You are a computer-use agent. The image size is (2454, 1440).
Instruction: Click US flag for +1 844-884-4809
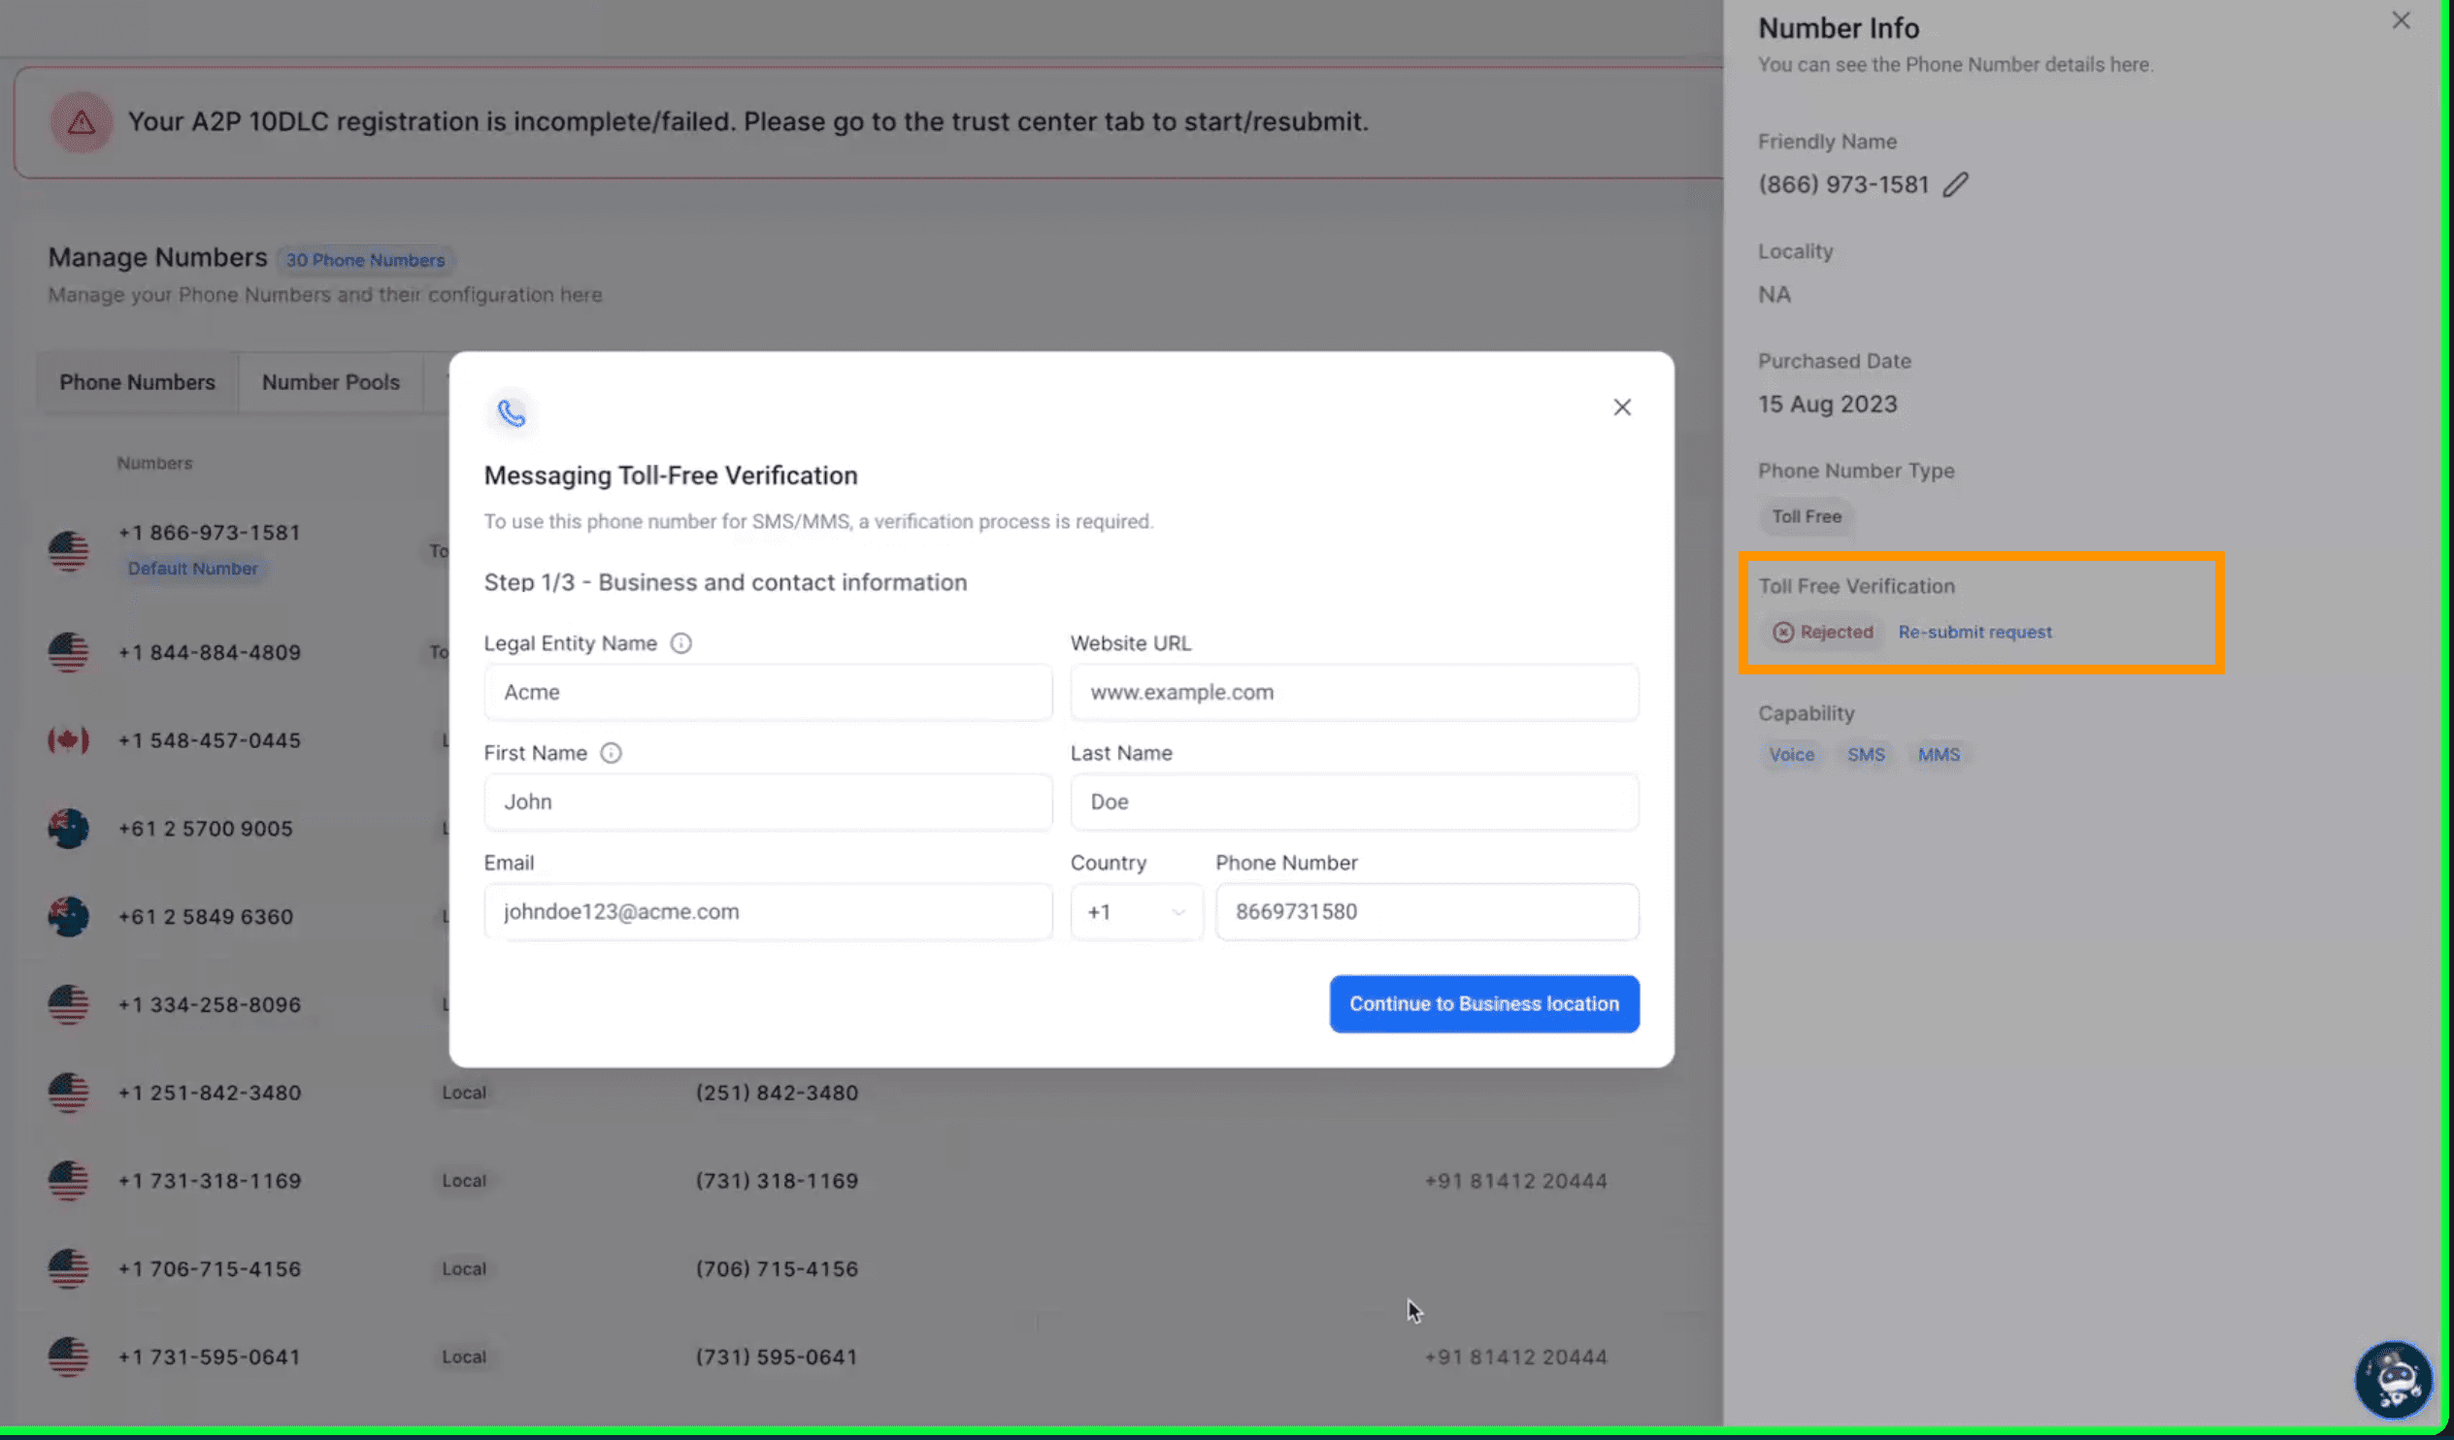tap(68, 653)
